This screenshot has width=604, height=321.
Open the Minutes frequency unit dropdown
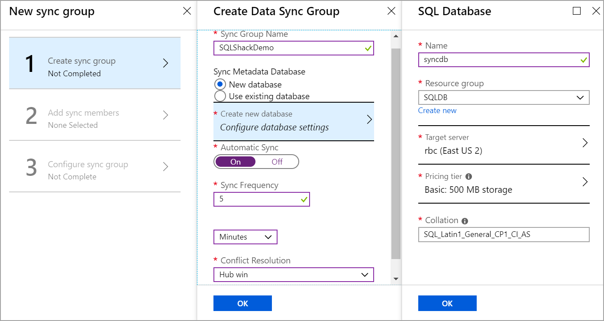(245, 237)
